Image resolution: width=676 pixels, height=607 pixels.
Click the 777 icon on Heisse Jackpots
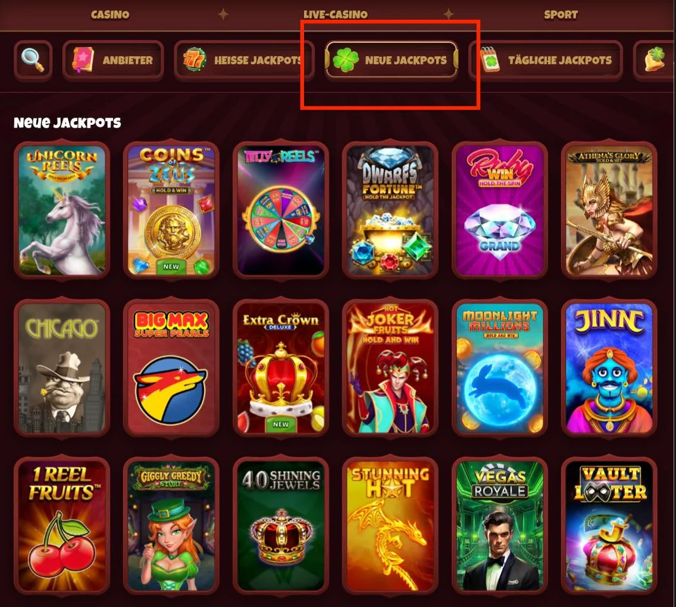pyautogui.click(x=194, y=60)
